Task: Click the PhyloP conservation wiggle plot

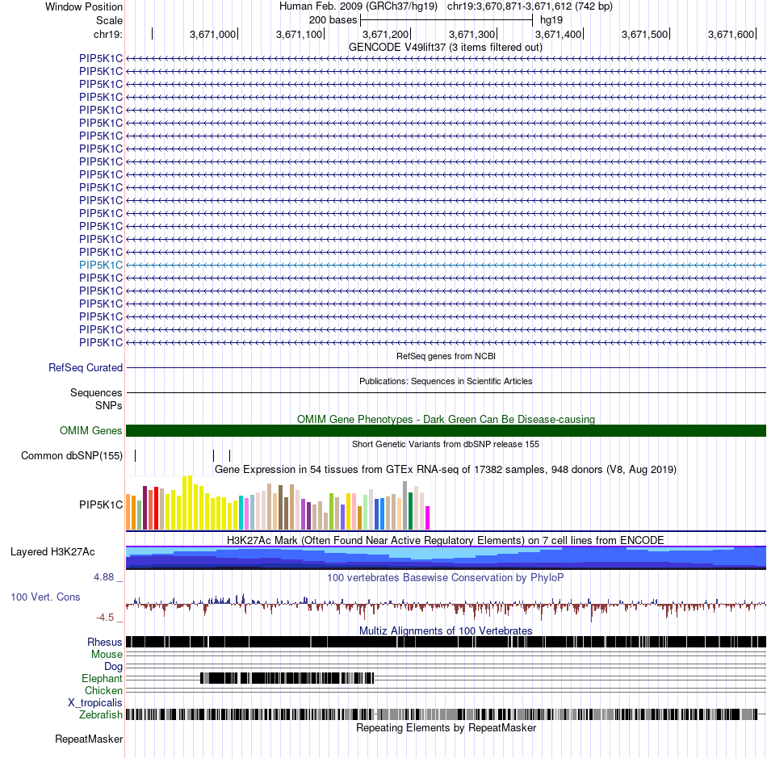Action: [x=446, y=606]
